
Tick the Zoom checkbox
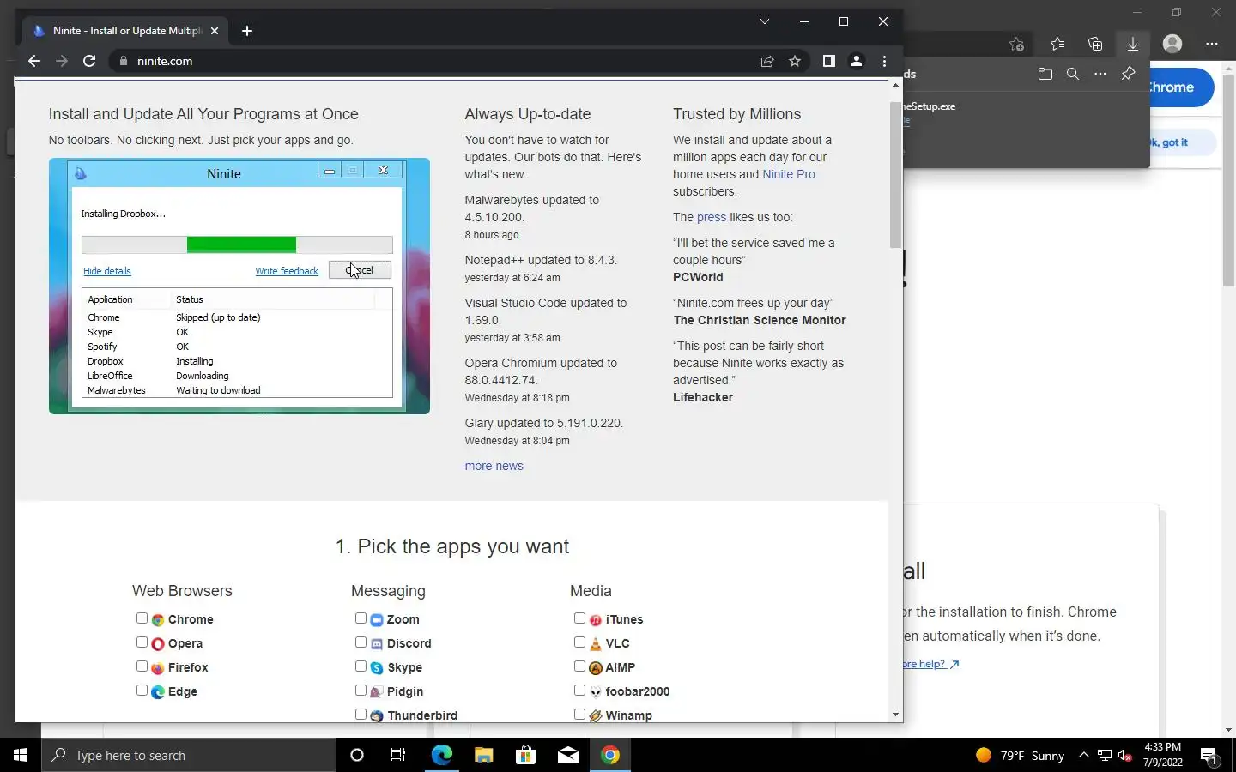(x=360, y=618)
